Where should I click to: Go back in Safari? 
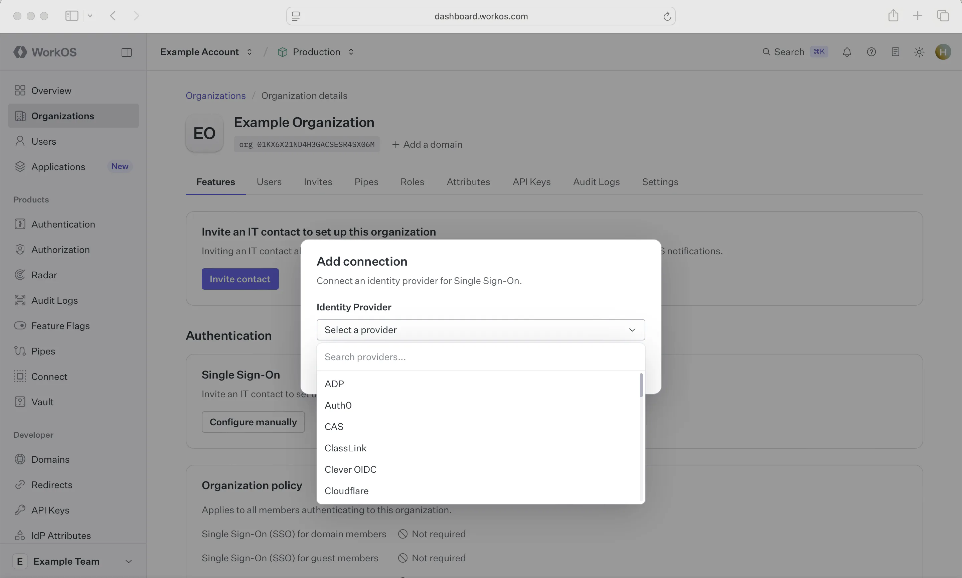(x=113, y=16)
